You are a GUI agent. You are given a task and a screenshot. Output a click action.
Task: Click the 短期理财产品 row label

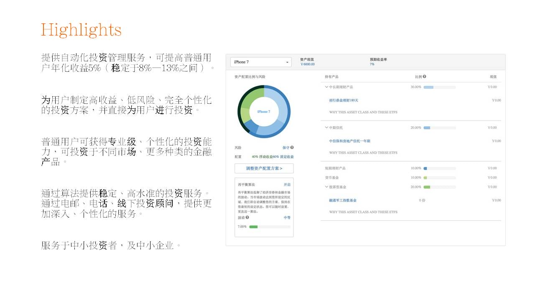[335, 168]
